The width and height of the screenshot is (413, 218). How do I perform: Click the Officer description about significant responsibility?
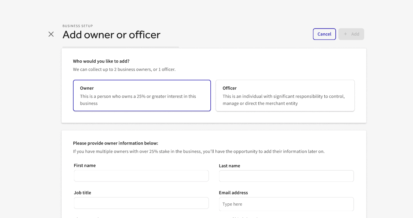[283, 100]
